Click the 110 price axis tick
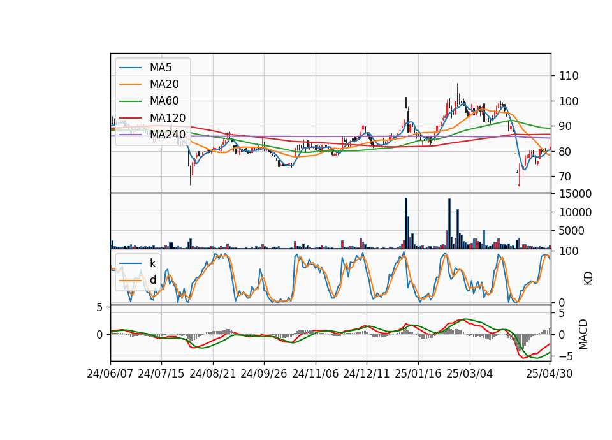Viewport: 612px width, 440px height. (x=569, y=76)
